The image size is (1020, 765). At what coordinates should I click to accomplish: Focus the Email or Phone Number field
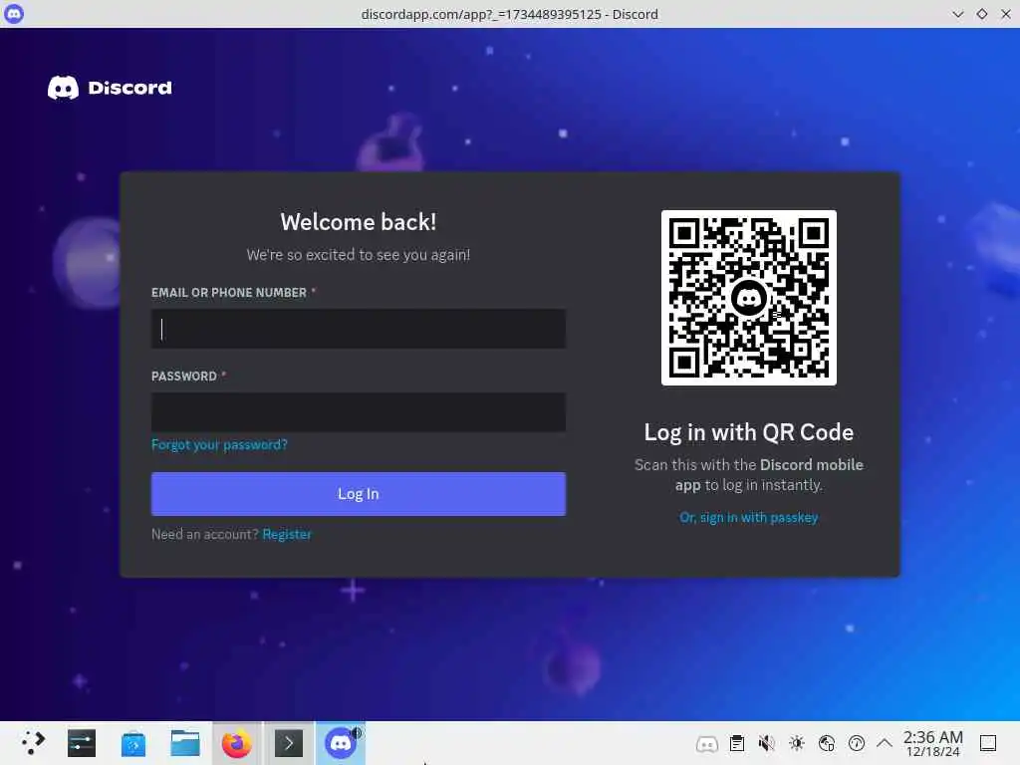tap(359, 329)
